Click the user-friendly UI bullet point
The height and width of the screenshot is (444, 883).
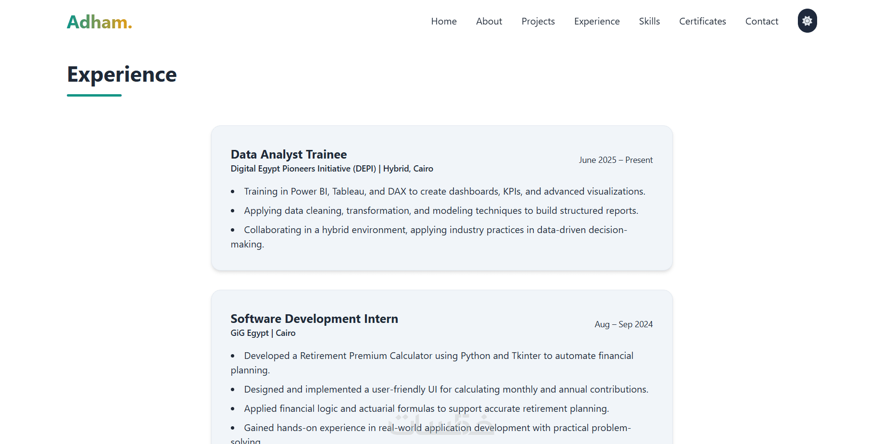click(446, 389)
